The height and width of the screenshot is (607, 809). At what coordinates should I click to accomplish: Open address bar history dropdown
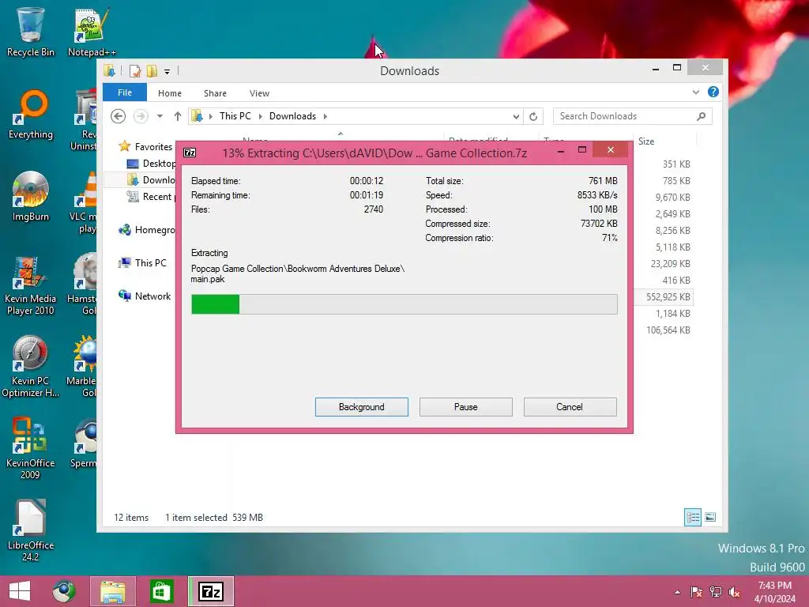click(x=516, y=116)
